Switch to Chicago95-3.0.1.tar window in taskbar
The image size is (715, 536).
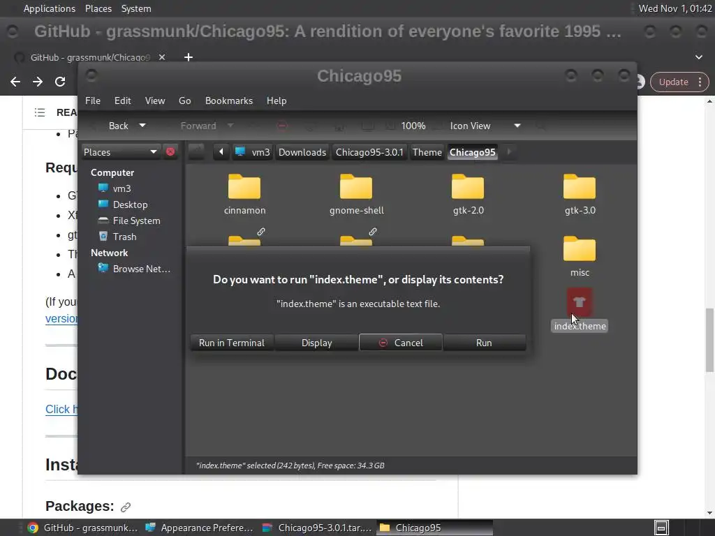[x=318, y=528]
